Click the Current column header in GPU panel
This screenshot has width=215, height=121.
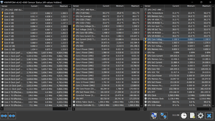(x=172, y=6)
